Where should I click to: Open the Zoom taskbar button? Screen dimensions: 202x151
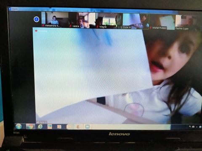(x=88, y=127)
